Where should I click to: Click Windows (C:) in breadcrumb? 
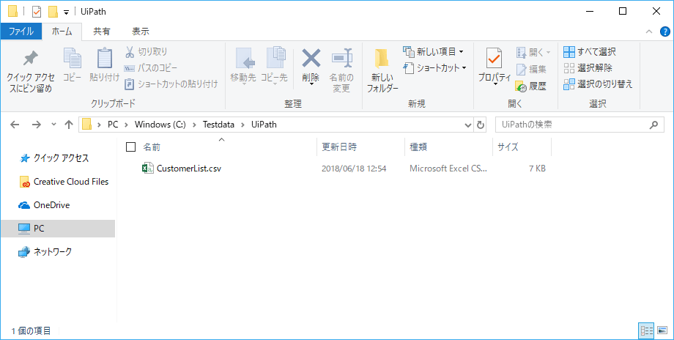(160, 125)
